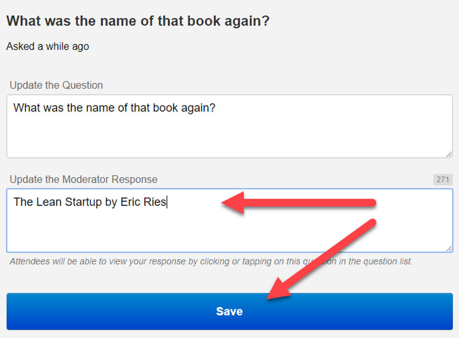The image size is (459, 338).
Task: Grab the Question box resize handle
Action: [449, 154]
